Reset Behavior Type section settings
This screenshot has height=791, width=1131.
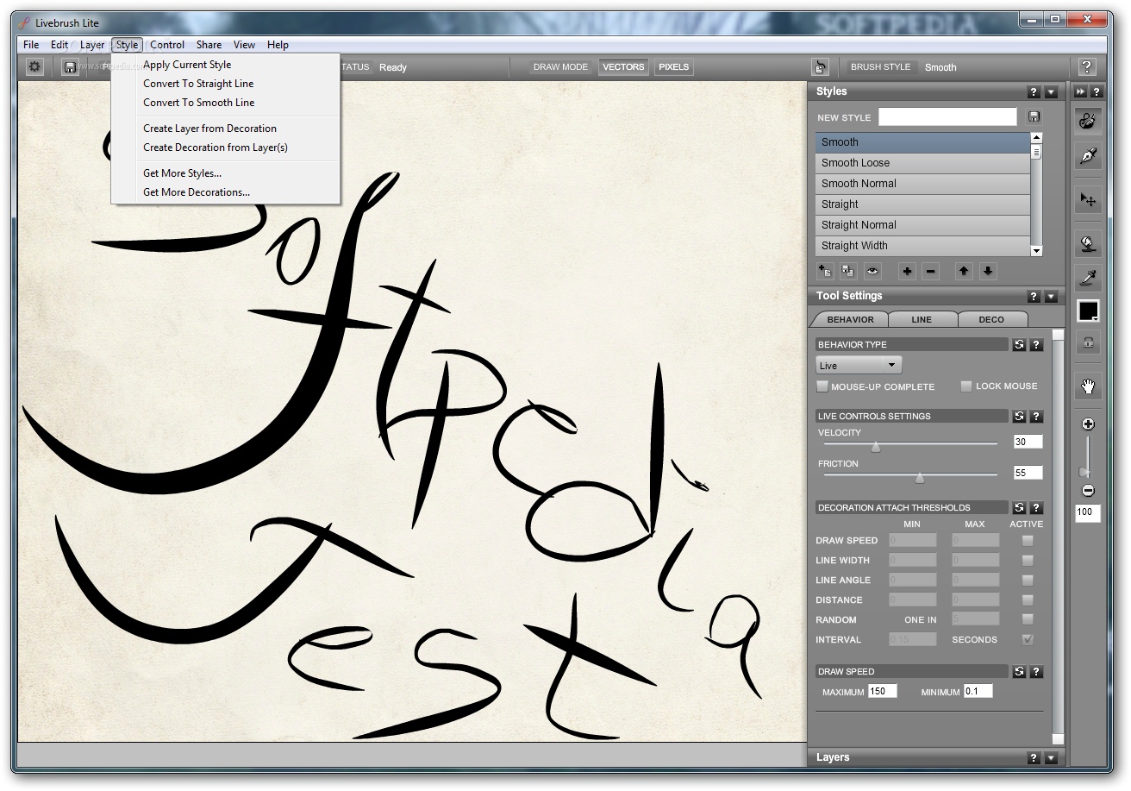(1019, 345)
